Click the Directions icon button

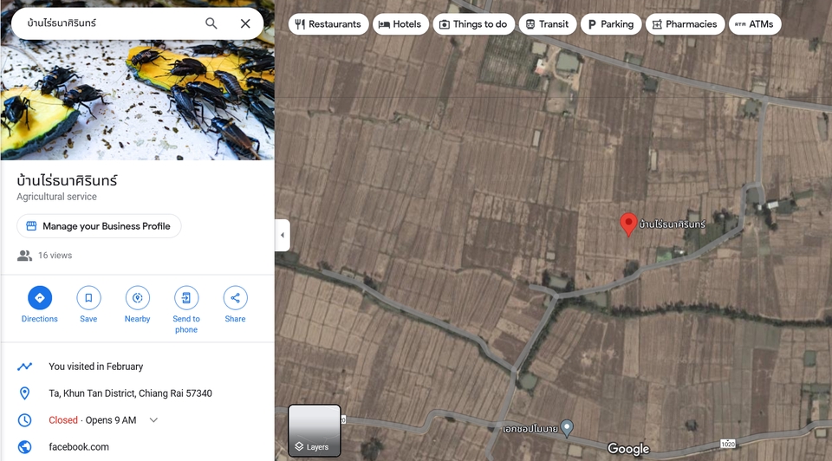40,297
